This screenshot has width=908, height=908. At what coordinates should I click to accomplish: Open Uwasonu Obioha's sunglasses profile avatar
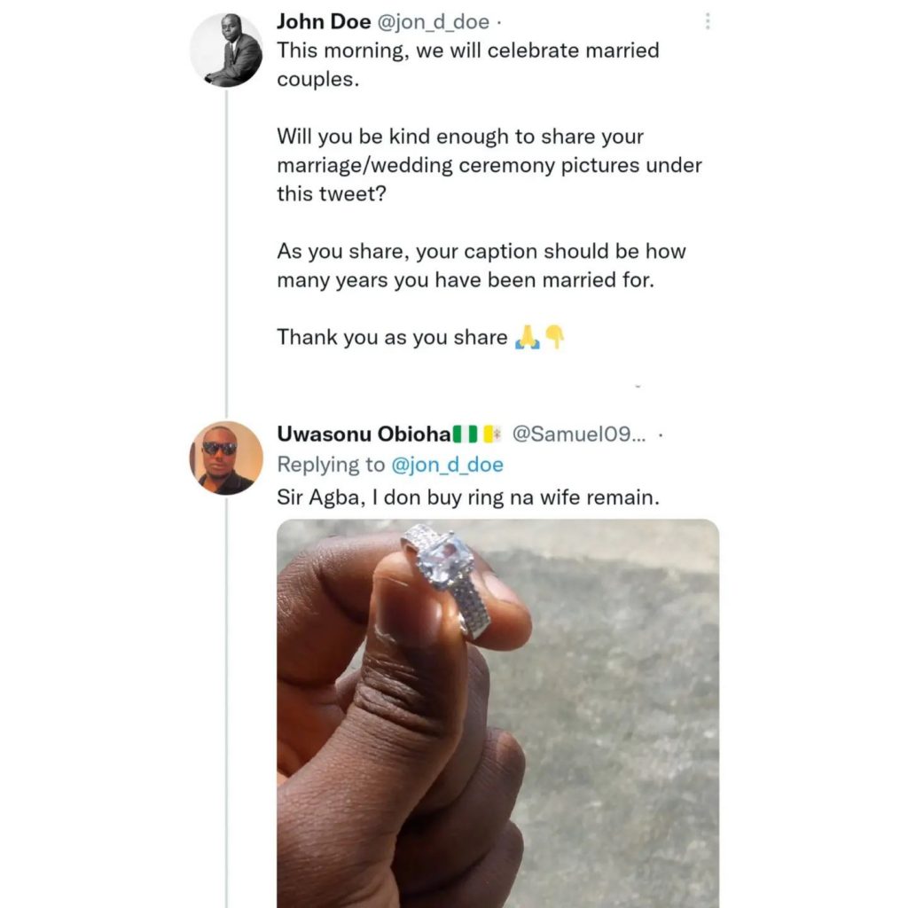(x=226, y=458)
